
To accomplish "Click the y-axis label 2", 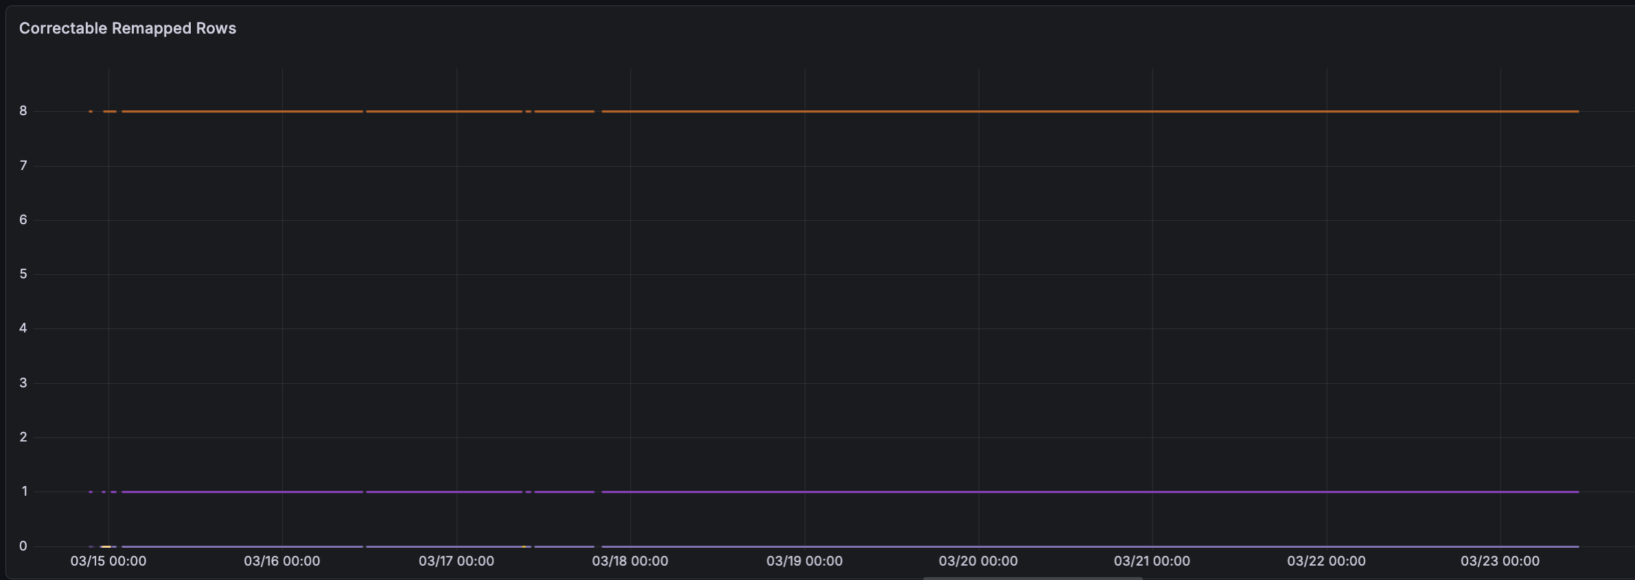I will tap(23, 437).
